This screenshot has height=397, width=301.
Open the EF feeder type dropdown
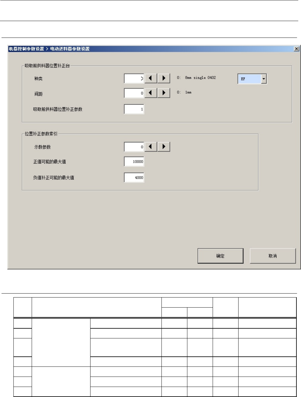click(264, 79)
